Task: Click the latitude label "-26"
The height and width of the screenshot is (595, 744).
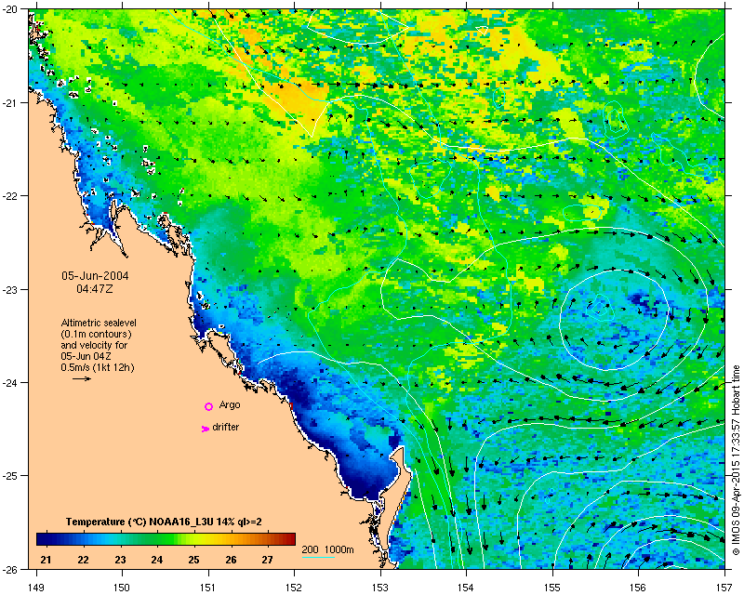Action: click(x=9, y=569)
